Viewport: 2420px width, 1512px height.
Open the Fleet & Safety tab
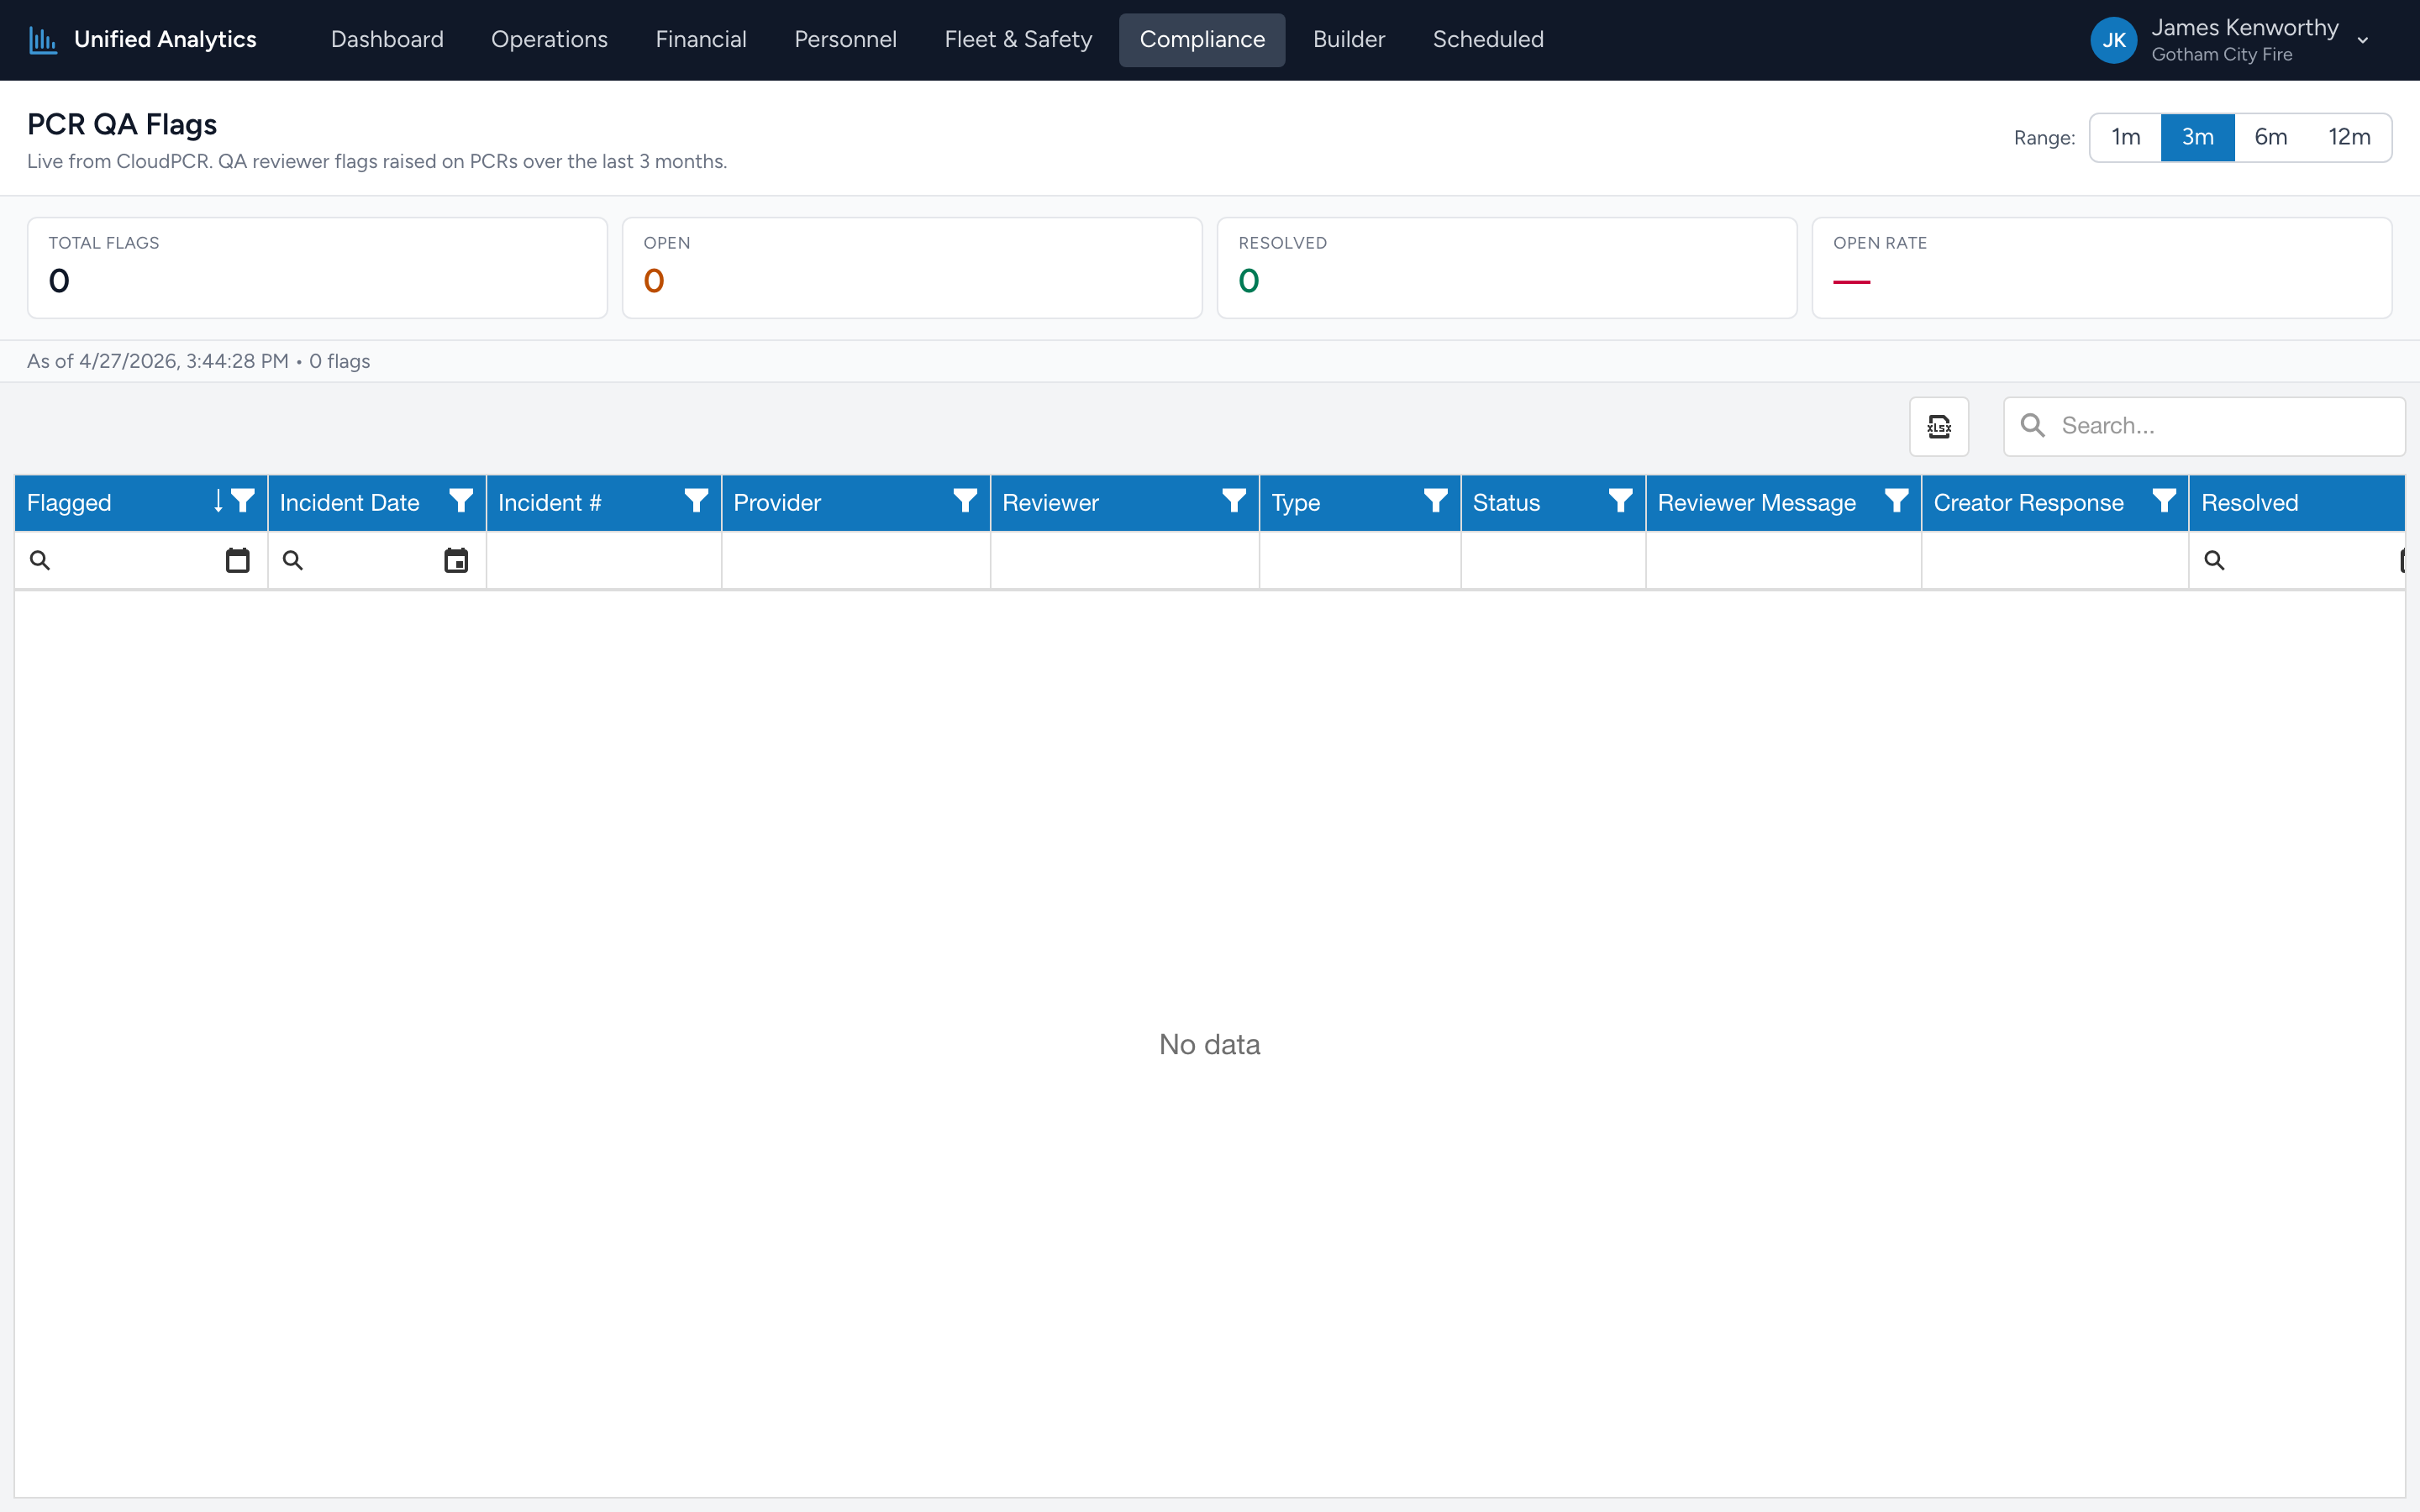coord(1018,40)
